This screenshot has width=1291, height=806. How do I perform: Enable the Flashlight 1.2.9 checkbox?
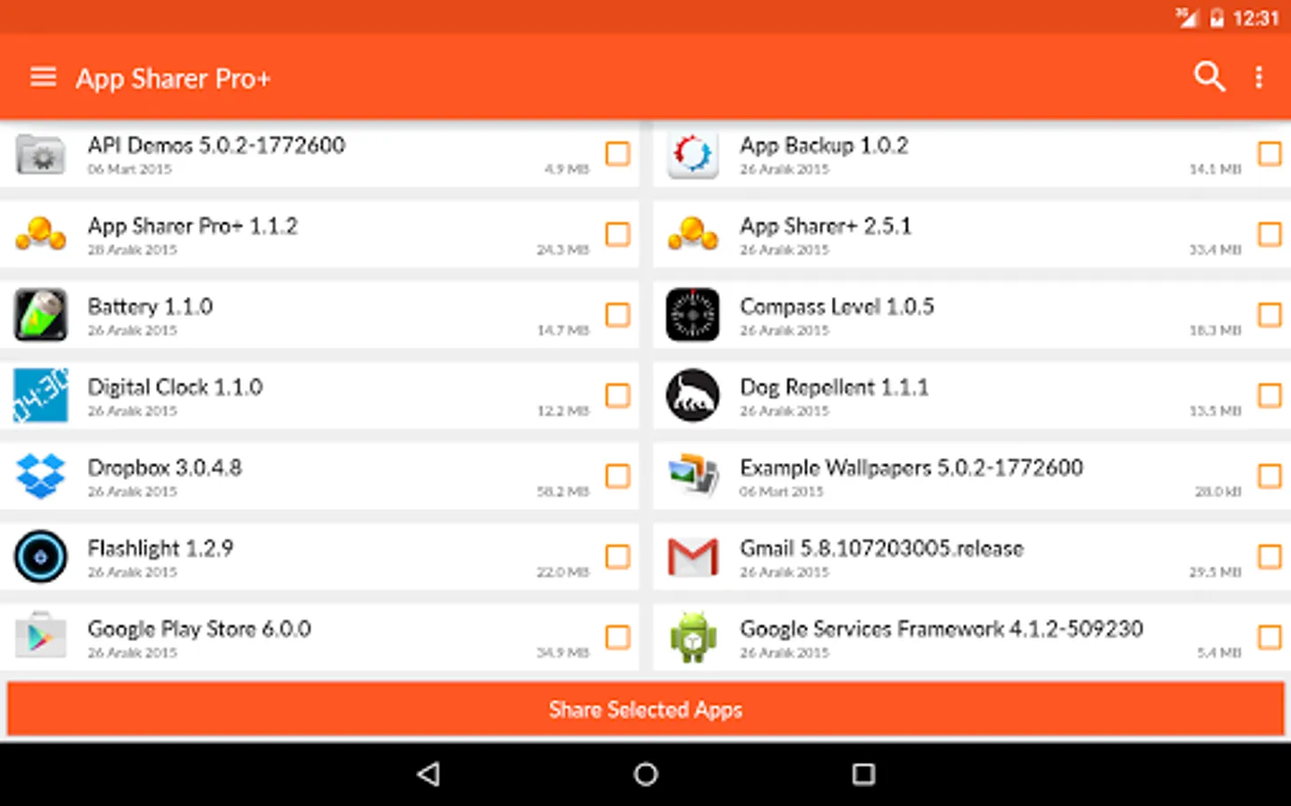coord(618,556)
